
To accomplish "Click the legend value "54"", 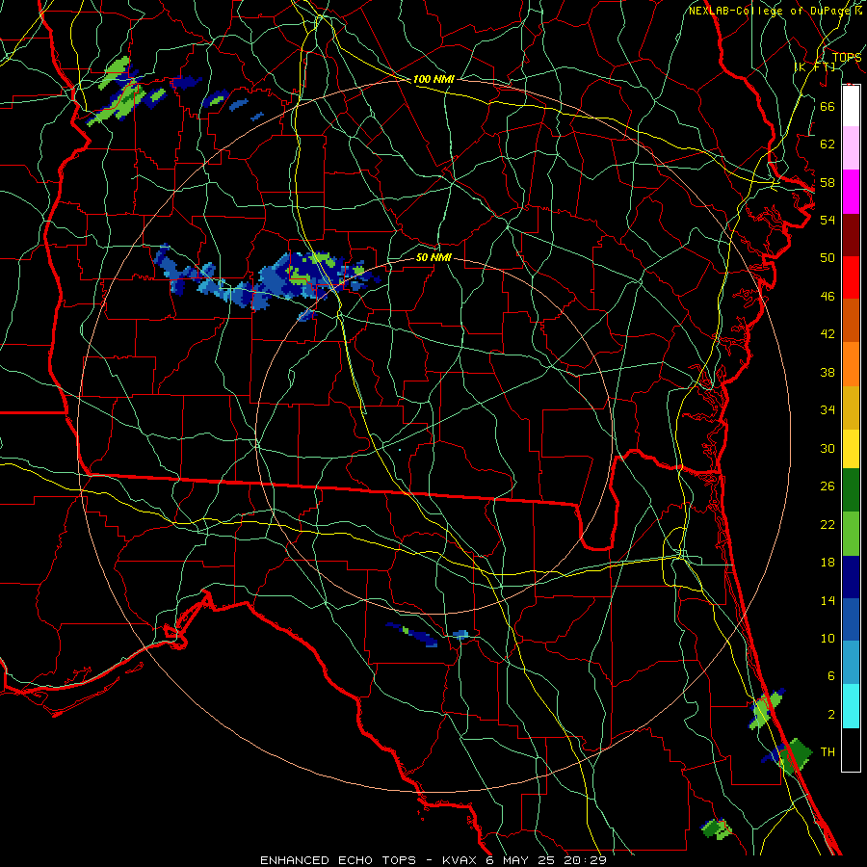I will pyautogui.click(x=828, y=220).
